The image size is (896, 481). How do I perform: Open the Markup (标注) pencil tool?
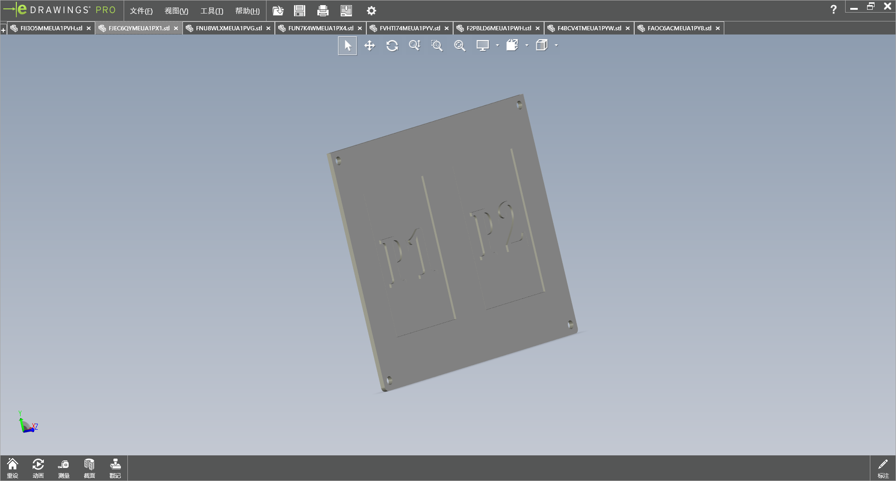tap(883, 468)
